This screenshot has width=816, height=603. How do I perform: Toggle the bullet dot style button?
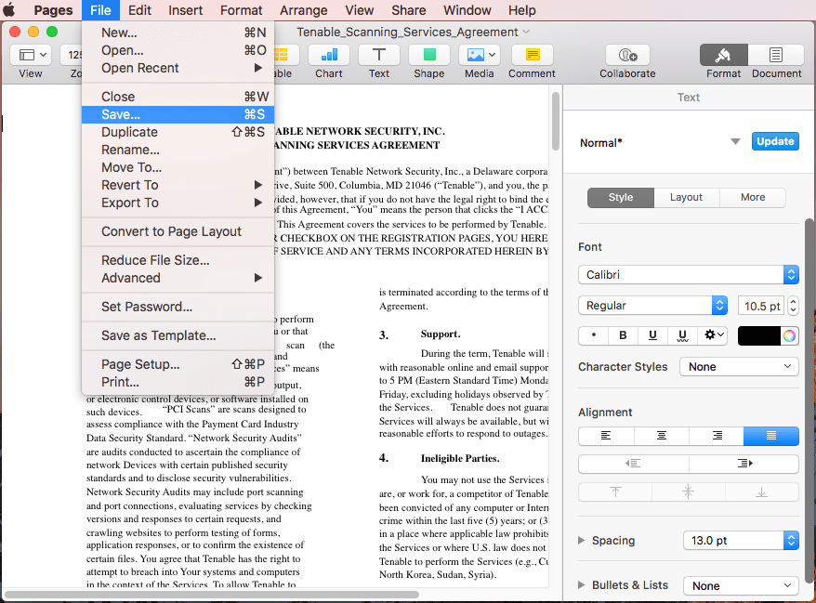pyautogui.click(x=594, y=335)
